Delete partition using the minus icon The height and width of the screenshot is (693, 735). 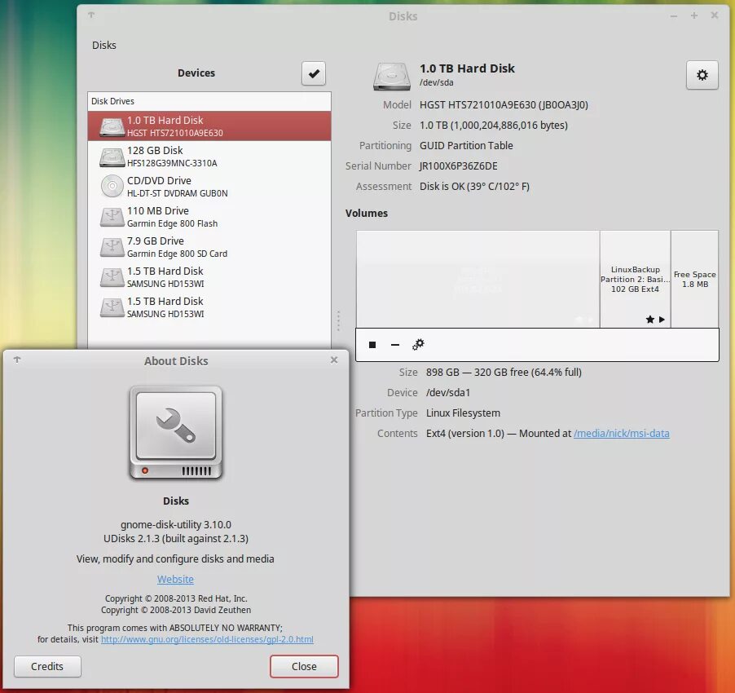pyautogui.click(x=395, y=345)
